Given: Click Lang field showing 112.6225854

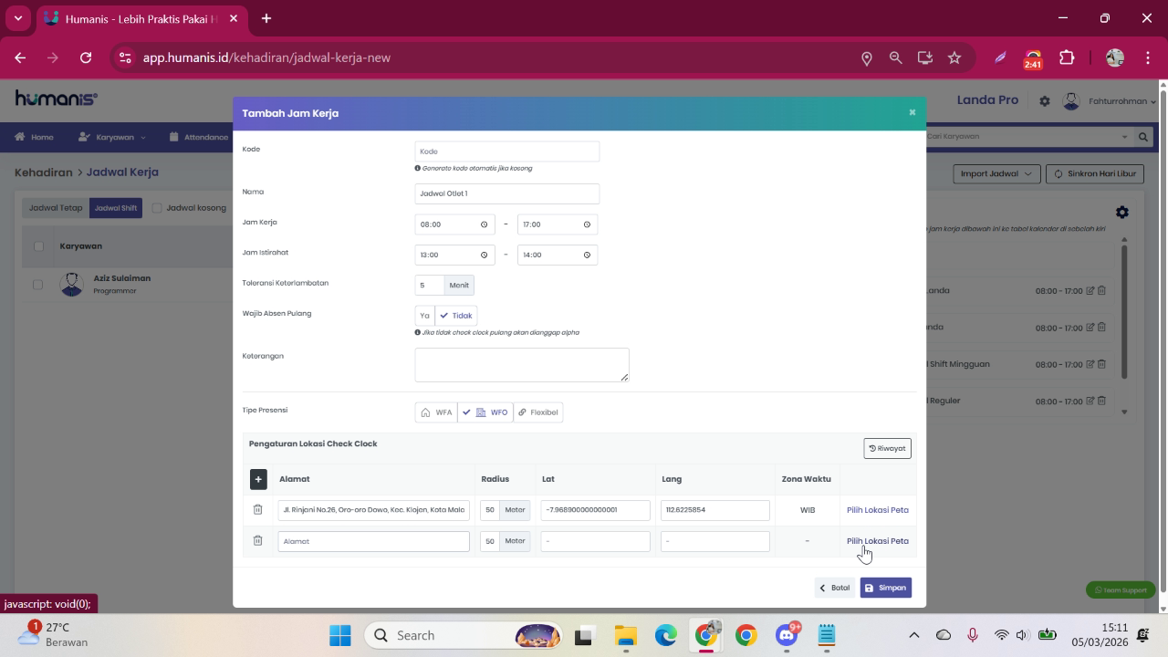Looking at the screenshot, I should click(x=715, y=510).
